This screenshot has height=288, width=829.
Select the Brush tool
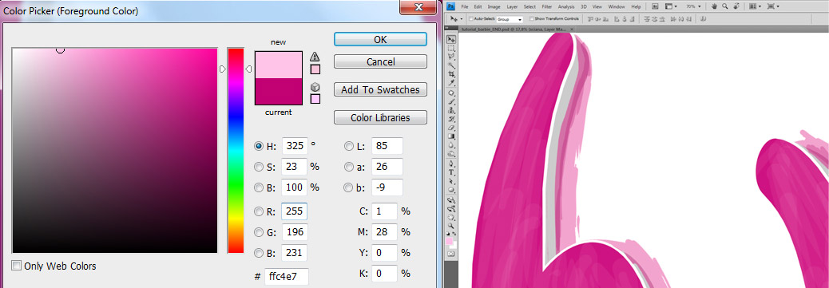point(451,101)
